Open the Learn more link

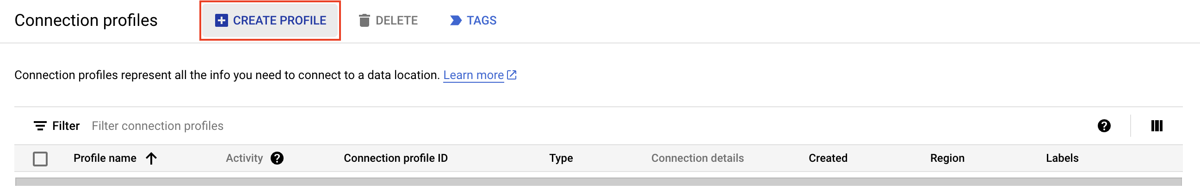pos(473,75)
